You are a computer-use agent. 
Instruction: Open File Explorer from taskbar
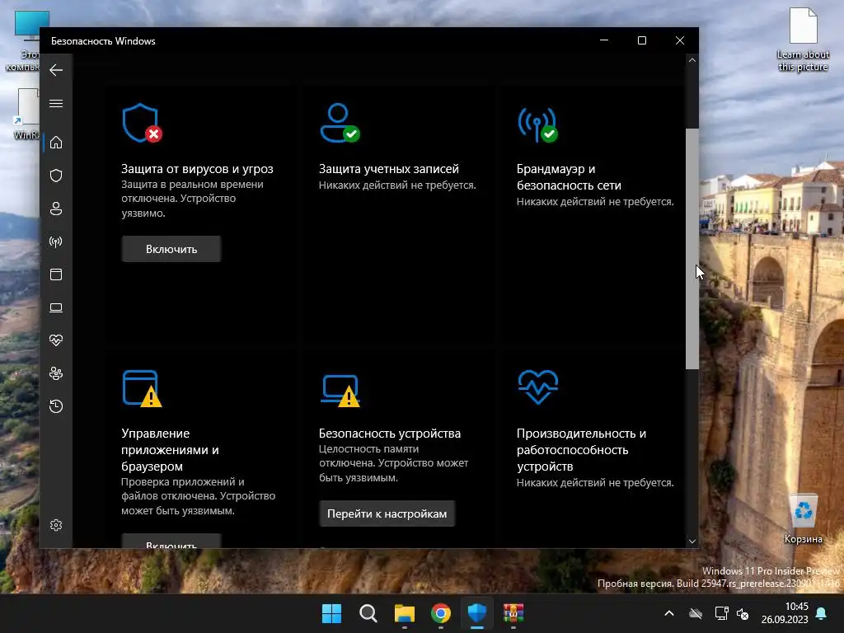point(404,613)
